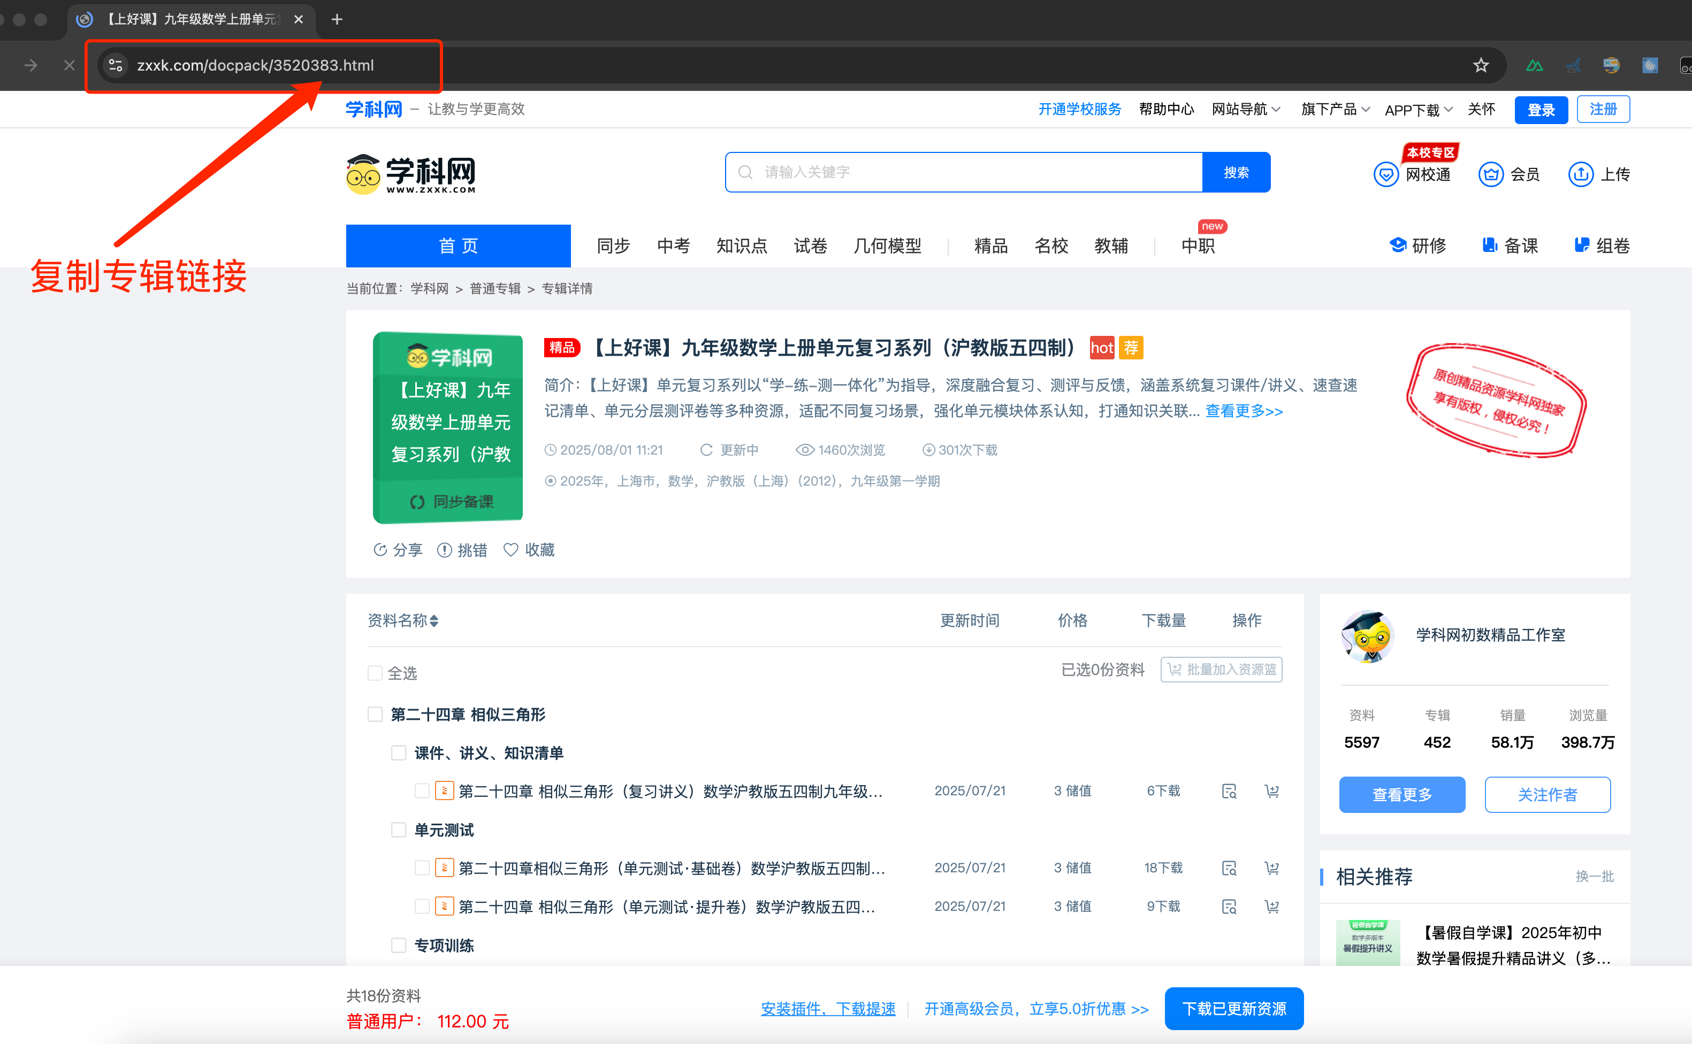Check the 复习讲义 file checkbox
The image size is (1692, 1044).
tap(422, 791)
